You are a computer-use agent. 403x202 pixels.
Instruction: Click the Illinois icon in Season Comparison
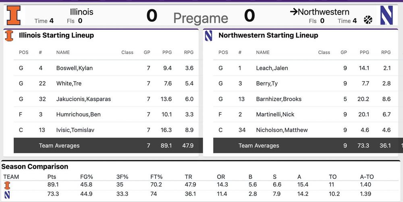click(7, 185)
